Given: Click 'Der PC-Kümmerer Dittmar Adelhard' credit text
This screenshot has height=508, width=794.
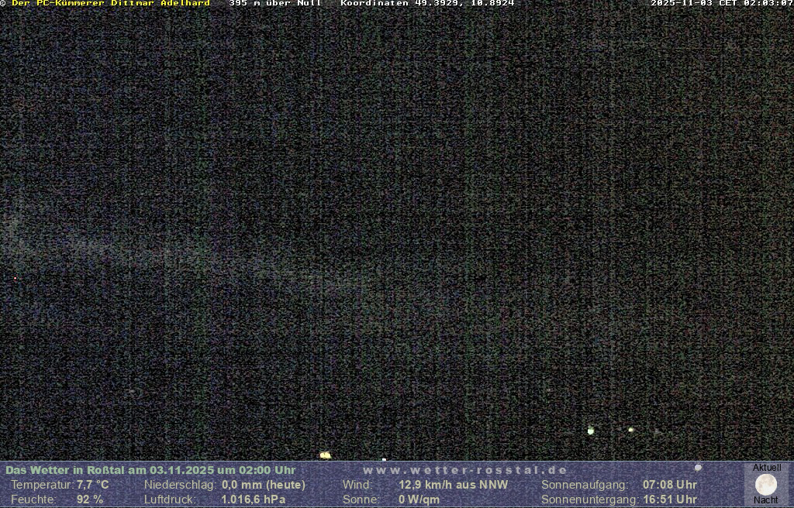Looking at the screenshot, I should pyautogui.click(x=111, y=4).
